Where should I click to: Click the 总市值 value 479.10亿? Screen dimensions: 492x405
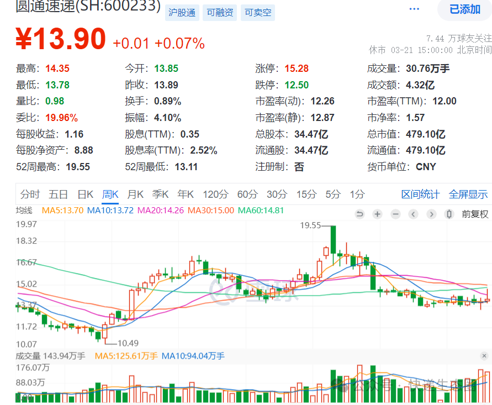click(426, 134)
